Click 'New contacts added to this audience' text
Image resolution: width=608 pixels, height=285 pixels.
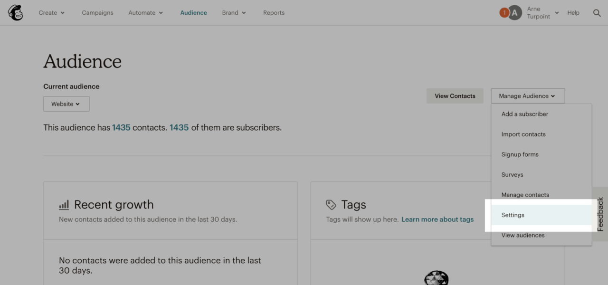point(148,219)
